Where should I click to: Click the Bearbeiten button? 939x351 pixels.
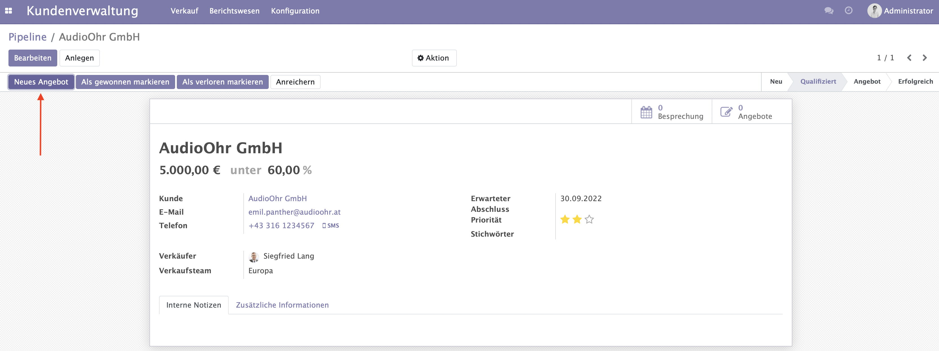[x=33, y=58]
